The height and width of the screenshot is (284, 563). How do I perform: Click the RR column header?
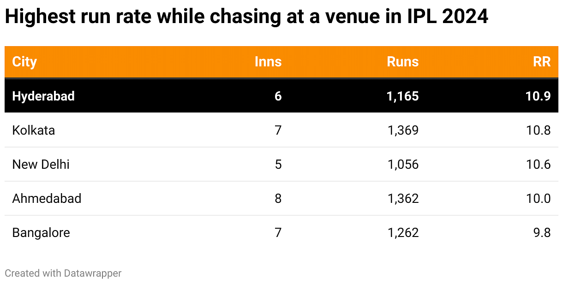[x=542, y=62]
